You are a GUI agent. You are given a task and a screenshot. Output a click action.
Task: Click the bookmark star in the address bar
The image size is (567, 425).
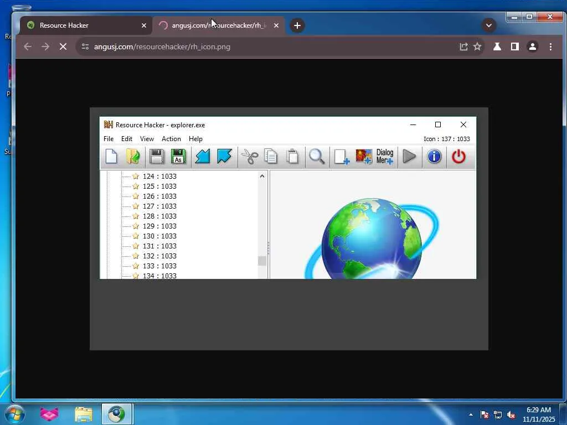[477, 46]
